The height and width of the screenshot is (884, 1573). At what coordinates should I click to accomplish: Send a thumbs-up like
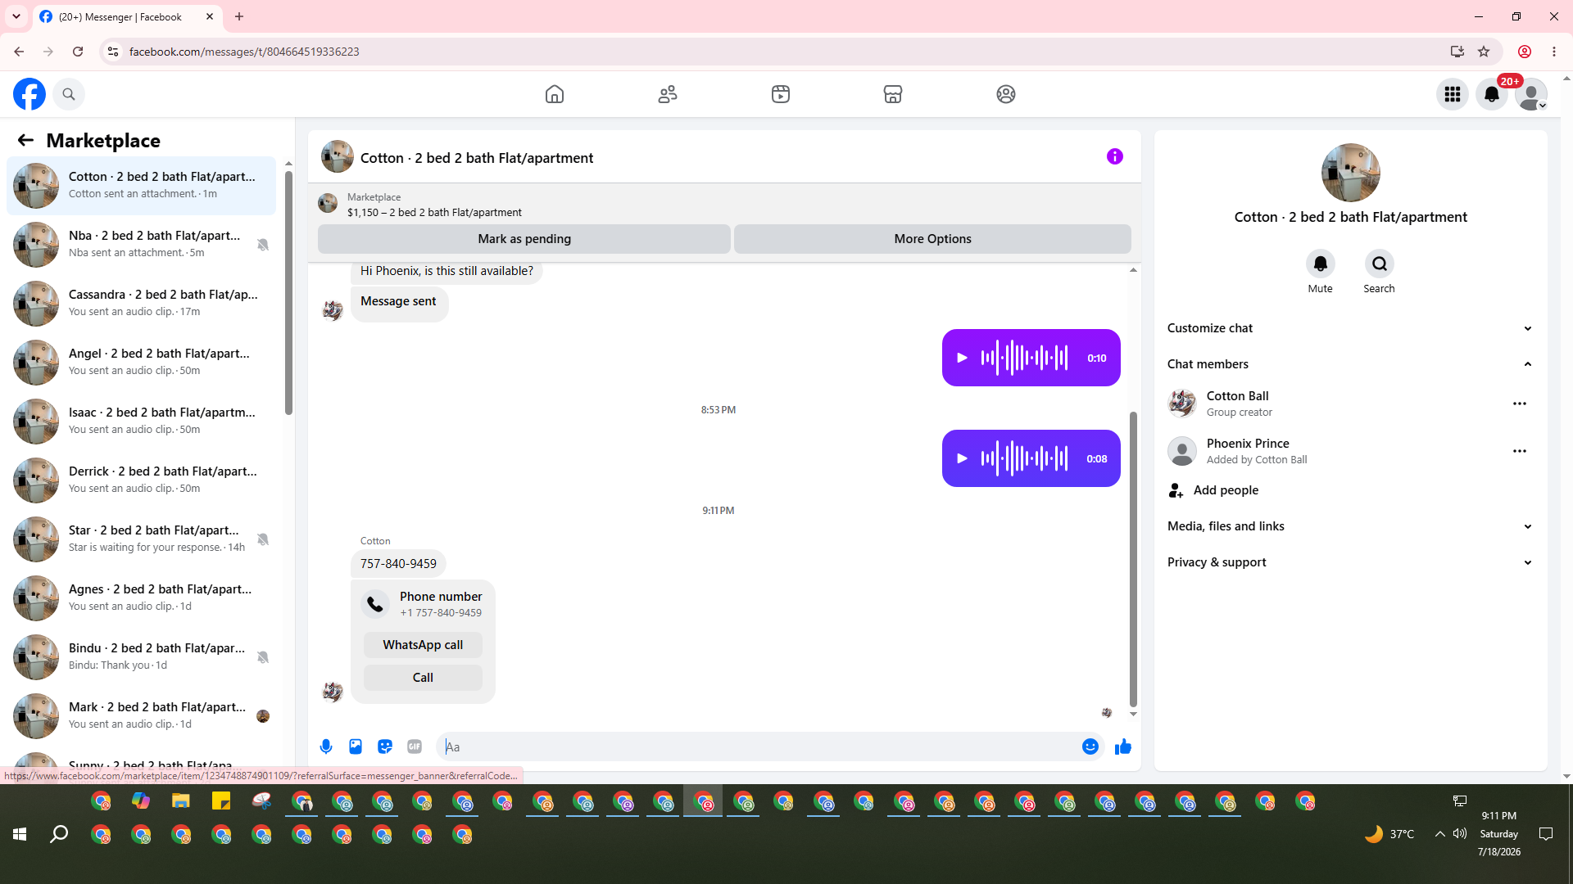tap(1123, 746)
